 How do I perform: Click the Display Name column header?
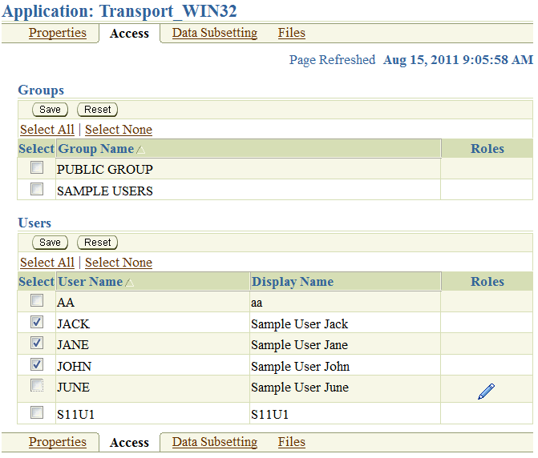coord(293,282)
